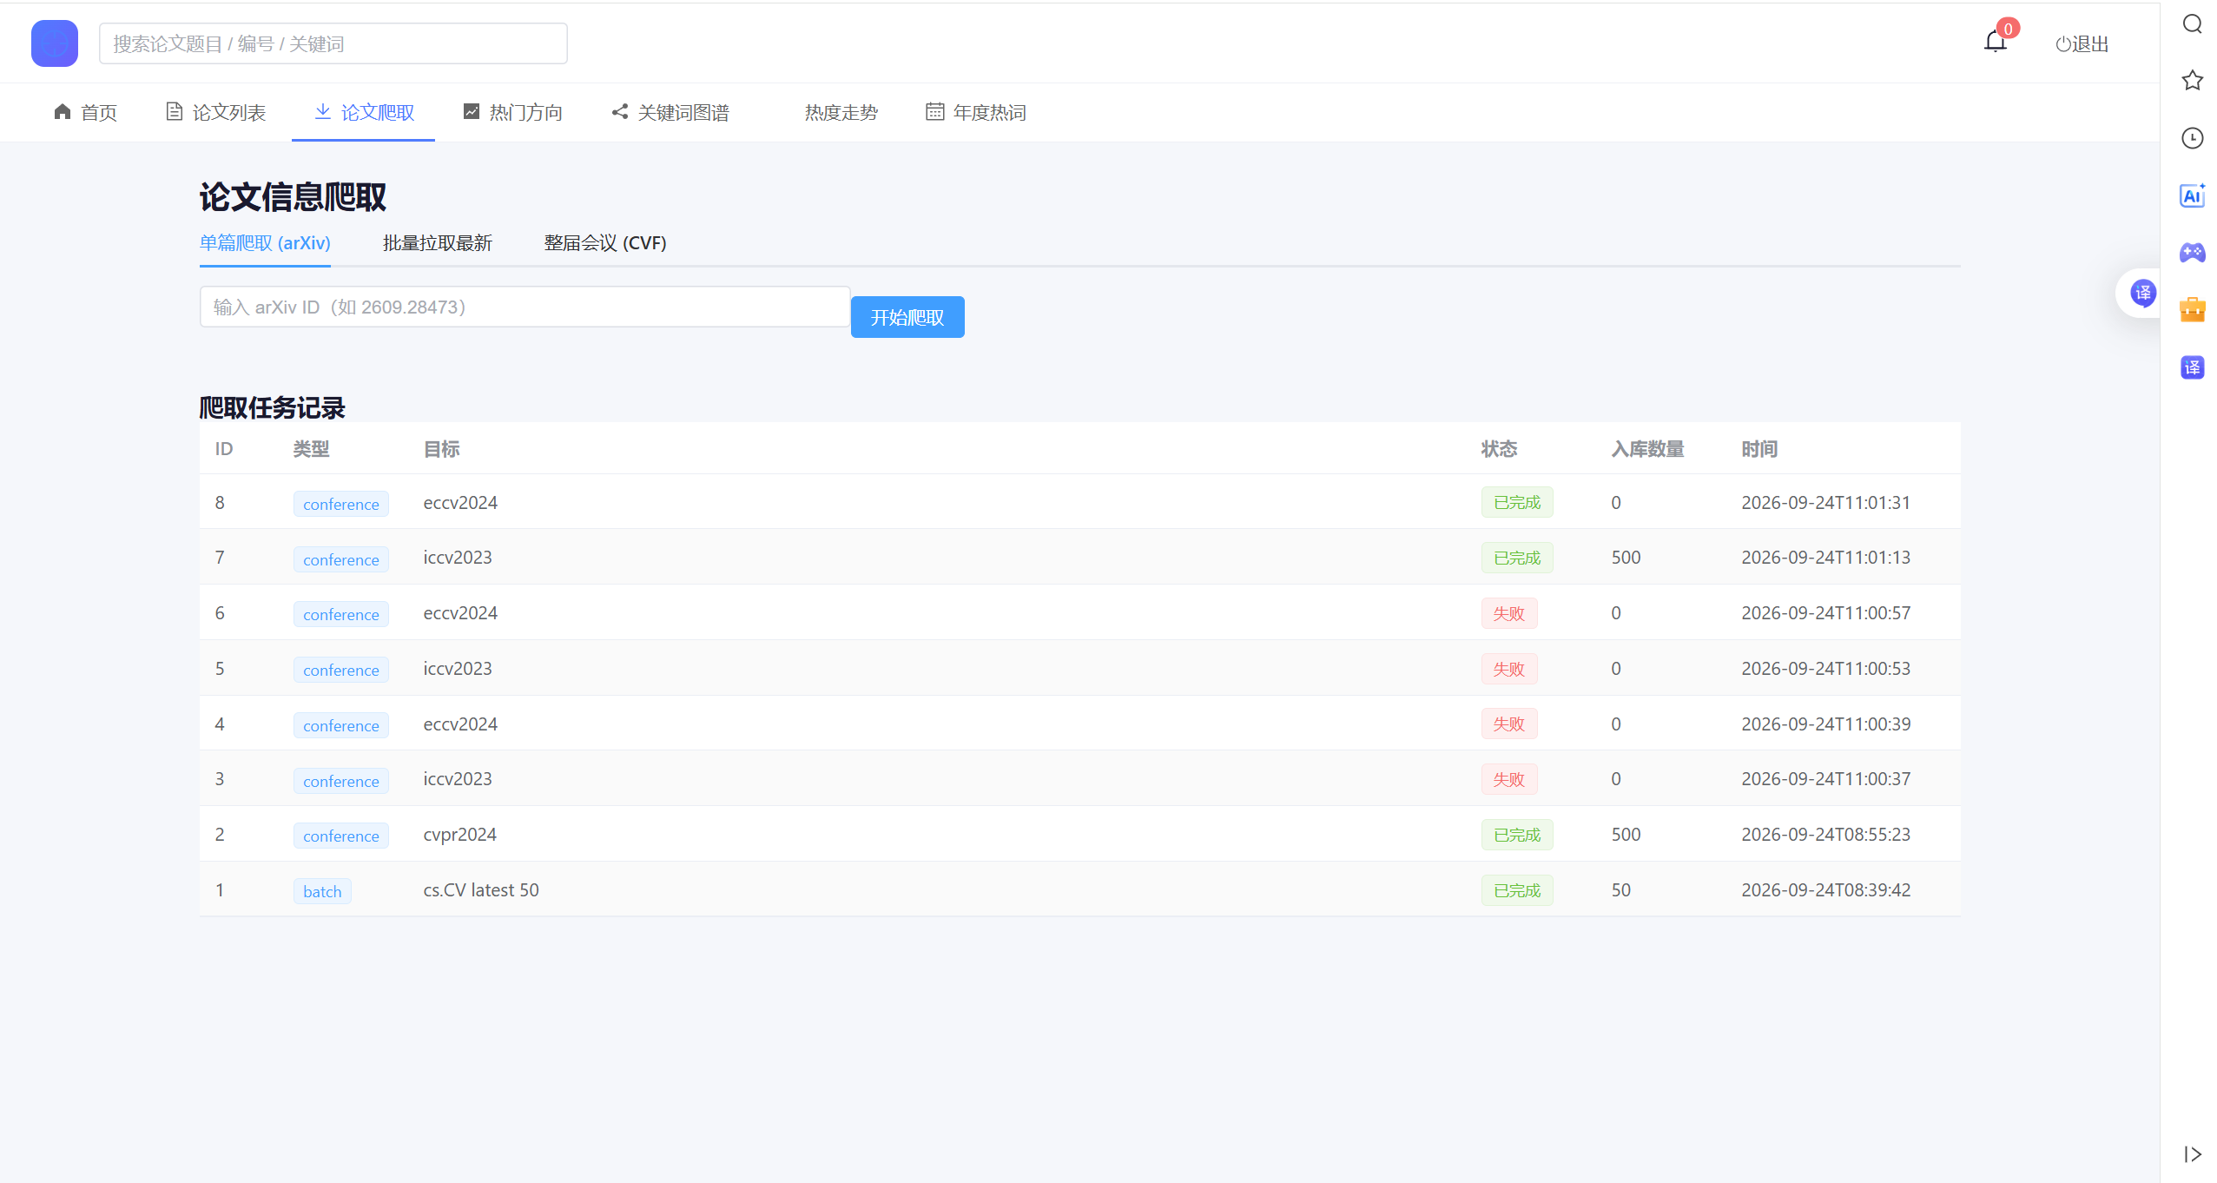Click the batch tag in row 1

(322, 891)
